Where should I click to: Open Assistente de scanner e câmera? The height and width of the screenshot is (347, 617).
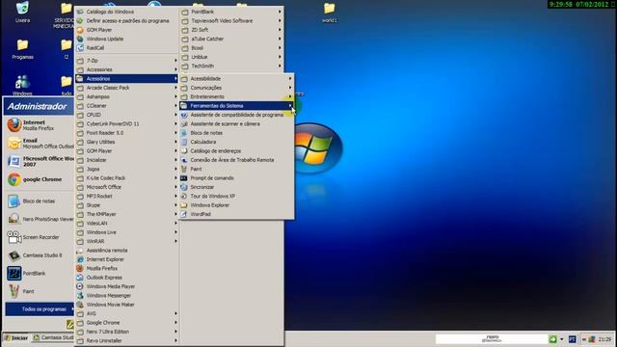coord(236,124)
